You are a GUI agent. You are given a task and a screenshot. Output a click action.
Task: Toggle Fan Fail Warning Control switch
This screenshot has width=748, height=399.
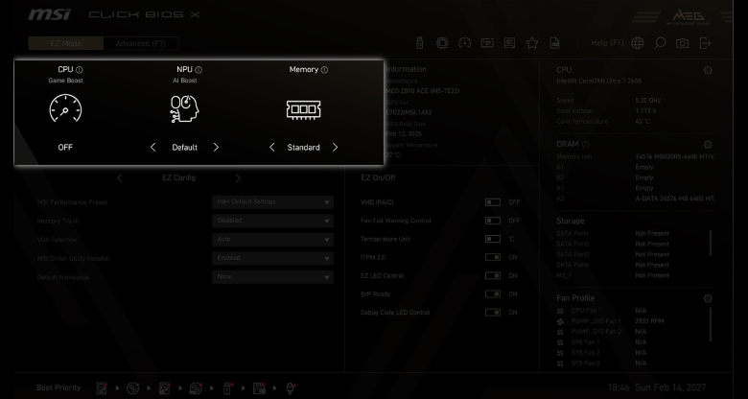point(493,221)
